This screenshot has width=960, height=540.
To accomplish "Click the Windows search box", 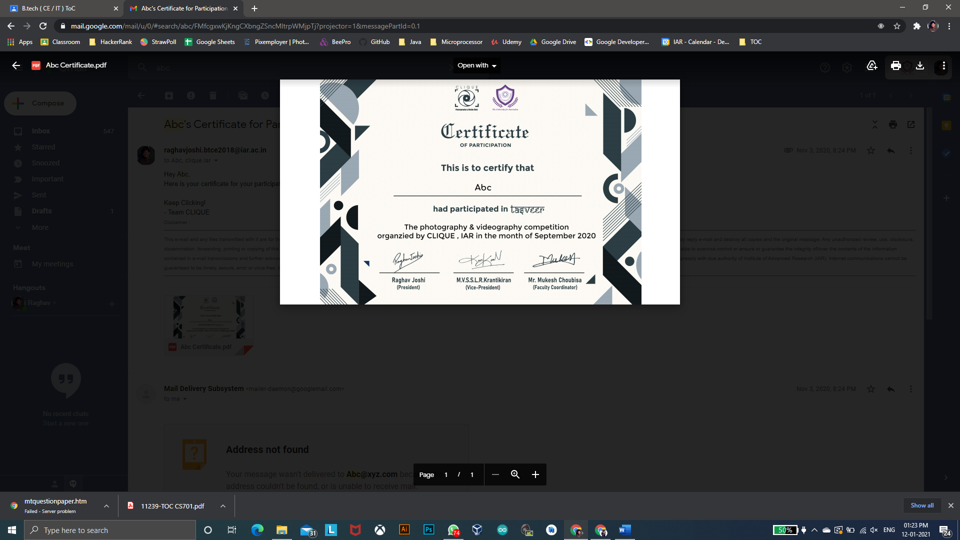I will pos(110,530).
